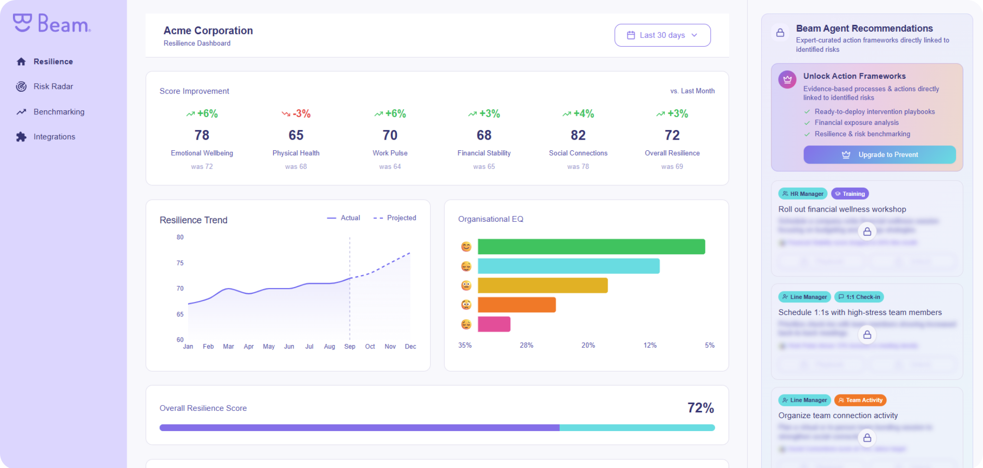Click the Line Manager tag on Schedule 1:1s card
This screenshot has width=983, height=468.
(804, 297)
